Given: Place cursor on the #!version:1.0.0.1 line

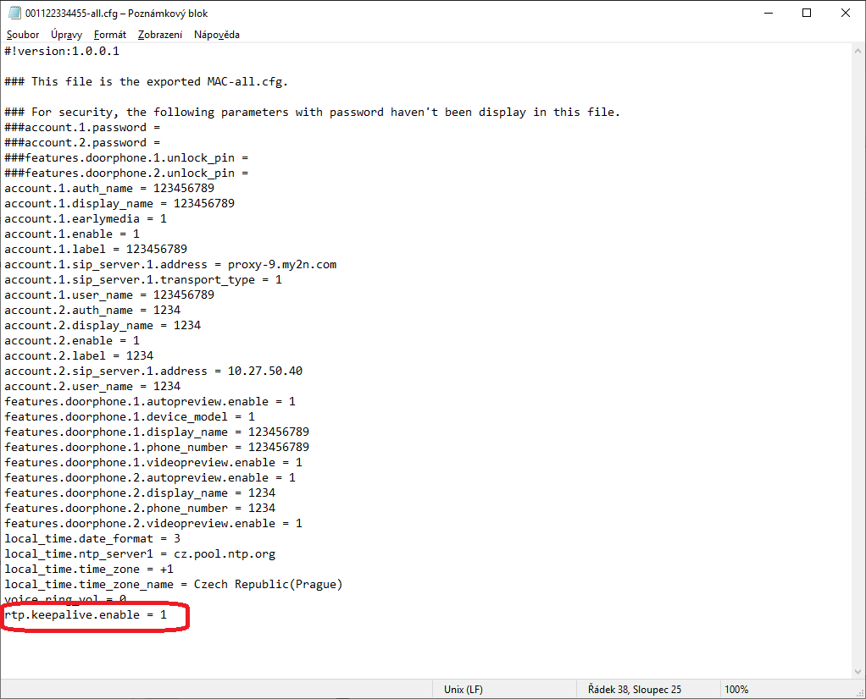Looking at the screenshot, I should click(x=62, y=52).
